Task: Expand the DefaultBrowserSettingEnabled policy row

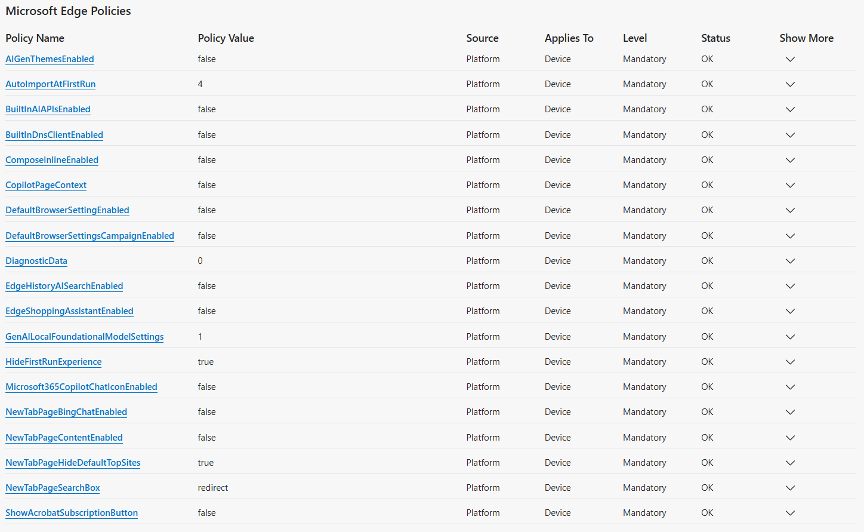Action: [790, 210]
